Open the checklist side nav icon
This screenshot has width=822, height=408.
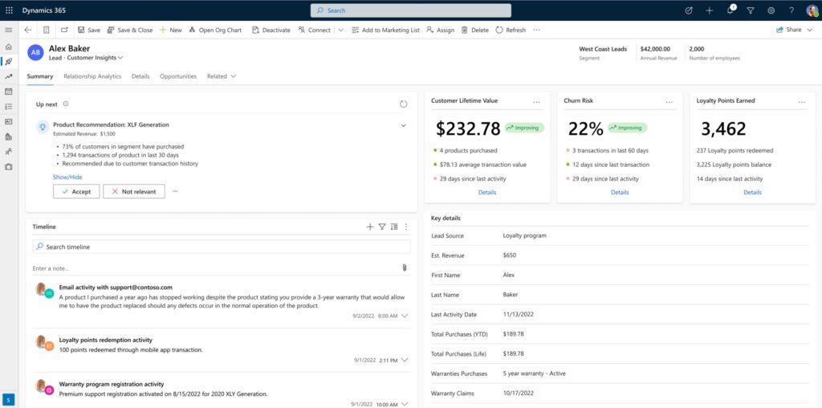8,107
